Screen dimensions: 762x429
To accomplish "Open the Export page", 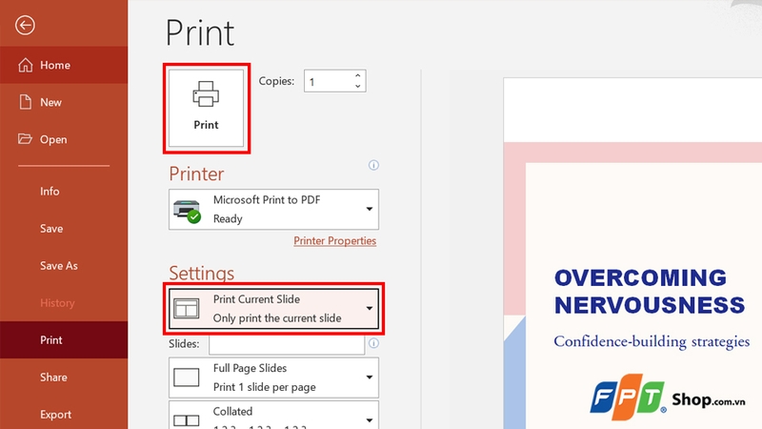I will (x=64, y=415).
